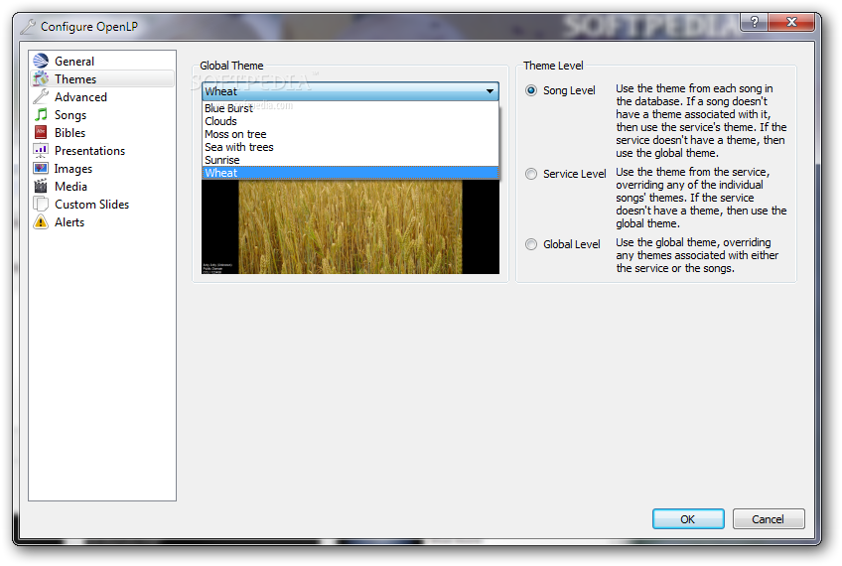Switch to the Advanced settings section
Image resolution: width=842 pixels, height=566 pixels.
tap(102, 97)
